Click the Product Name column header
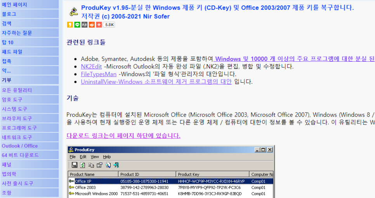This screenshot has width=375, height=198. coord(93,174)
